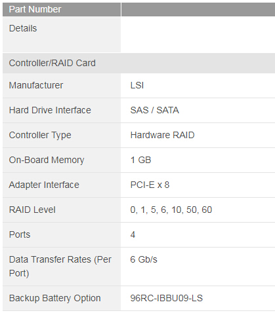Click the PCI-E x 8 value
The width and height of the screenshot is (275, 315).
pyautogui.click(x=150, y=185)
